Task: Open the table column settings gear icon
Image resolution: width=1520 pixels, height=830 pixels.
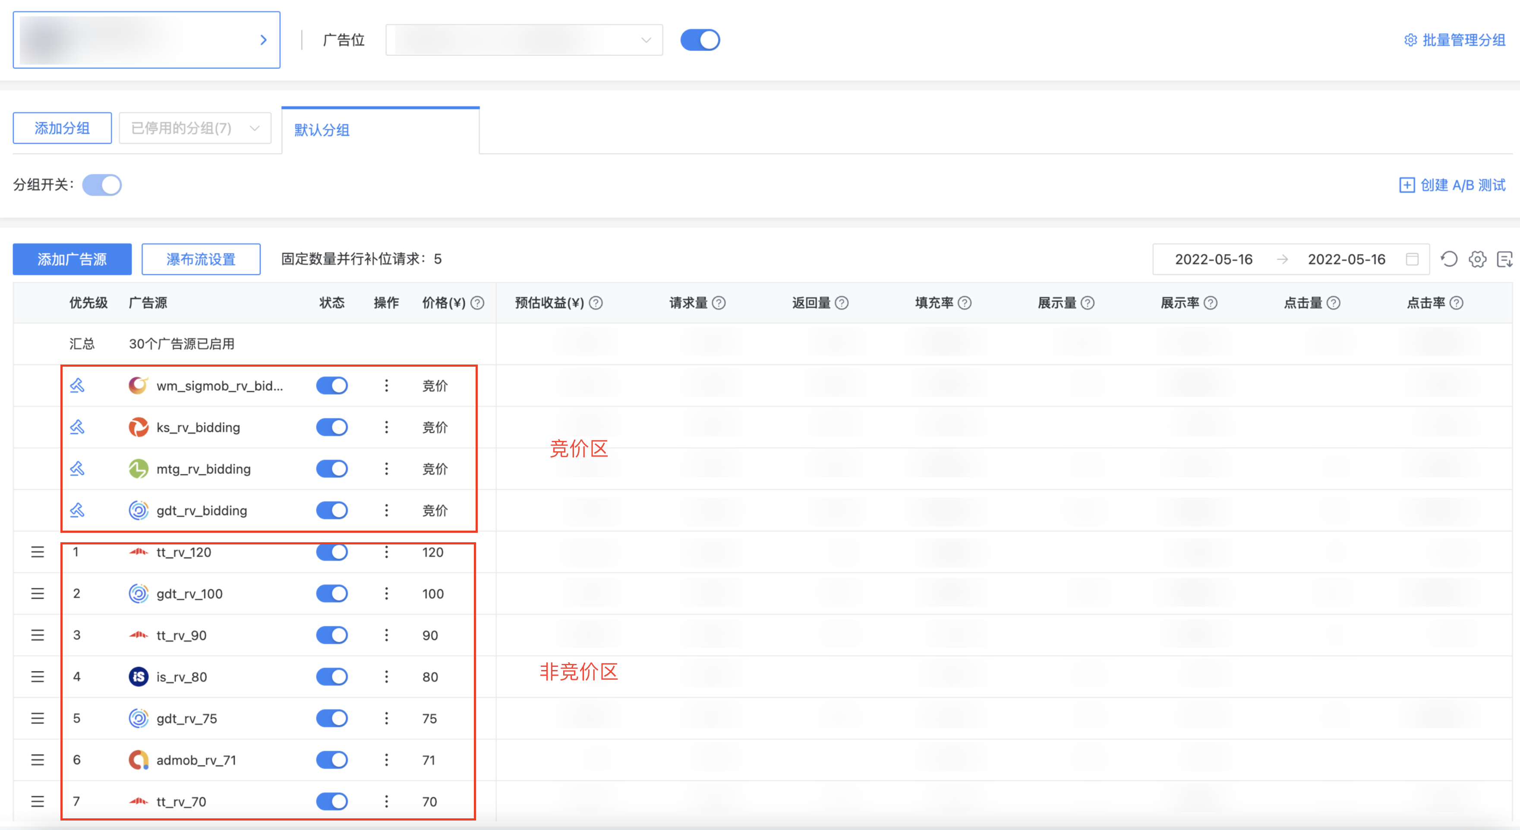Action: pos(1478,259)
